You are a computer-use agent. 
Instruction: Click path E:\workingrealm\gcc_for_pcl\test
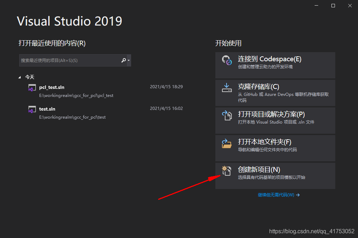[x=72, y=117]
